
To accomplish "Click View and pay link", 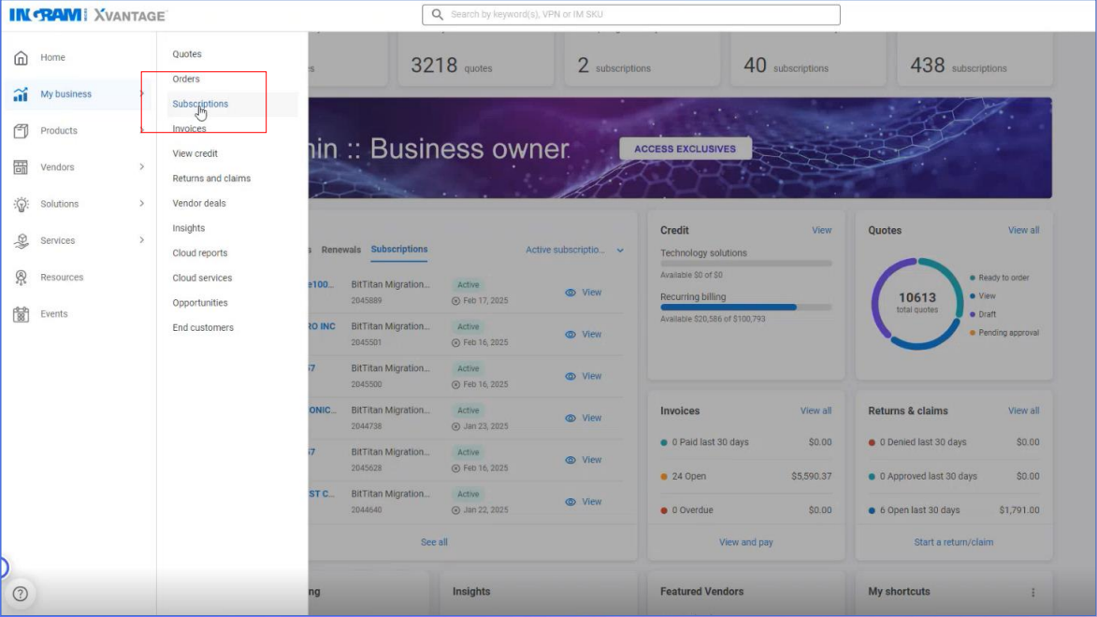I will pos(745,542).
